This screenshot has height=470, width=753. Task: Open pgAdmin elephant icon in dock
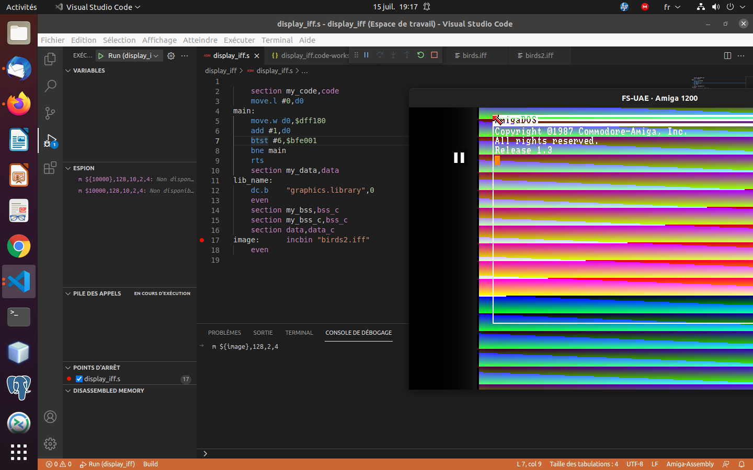19,387
